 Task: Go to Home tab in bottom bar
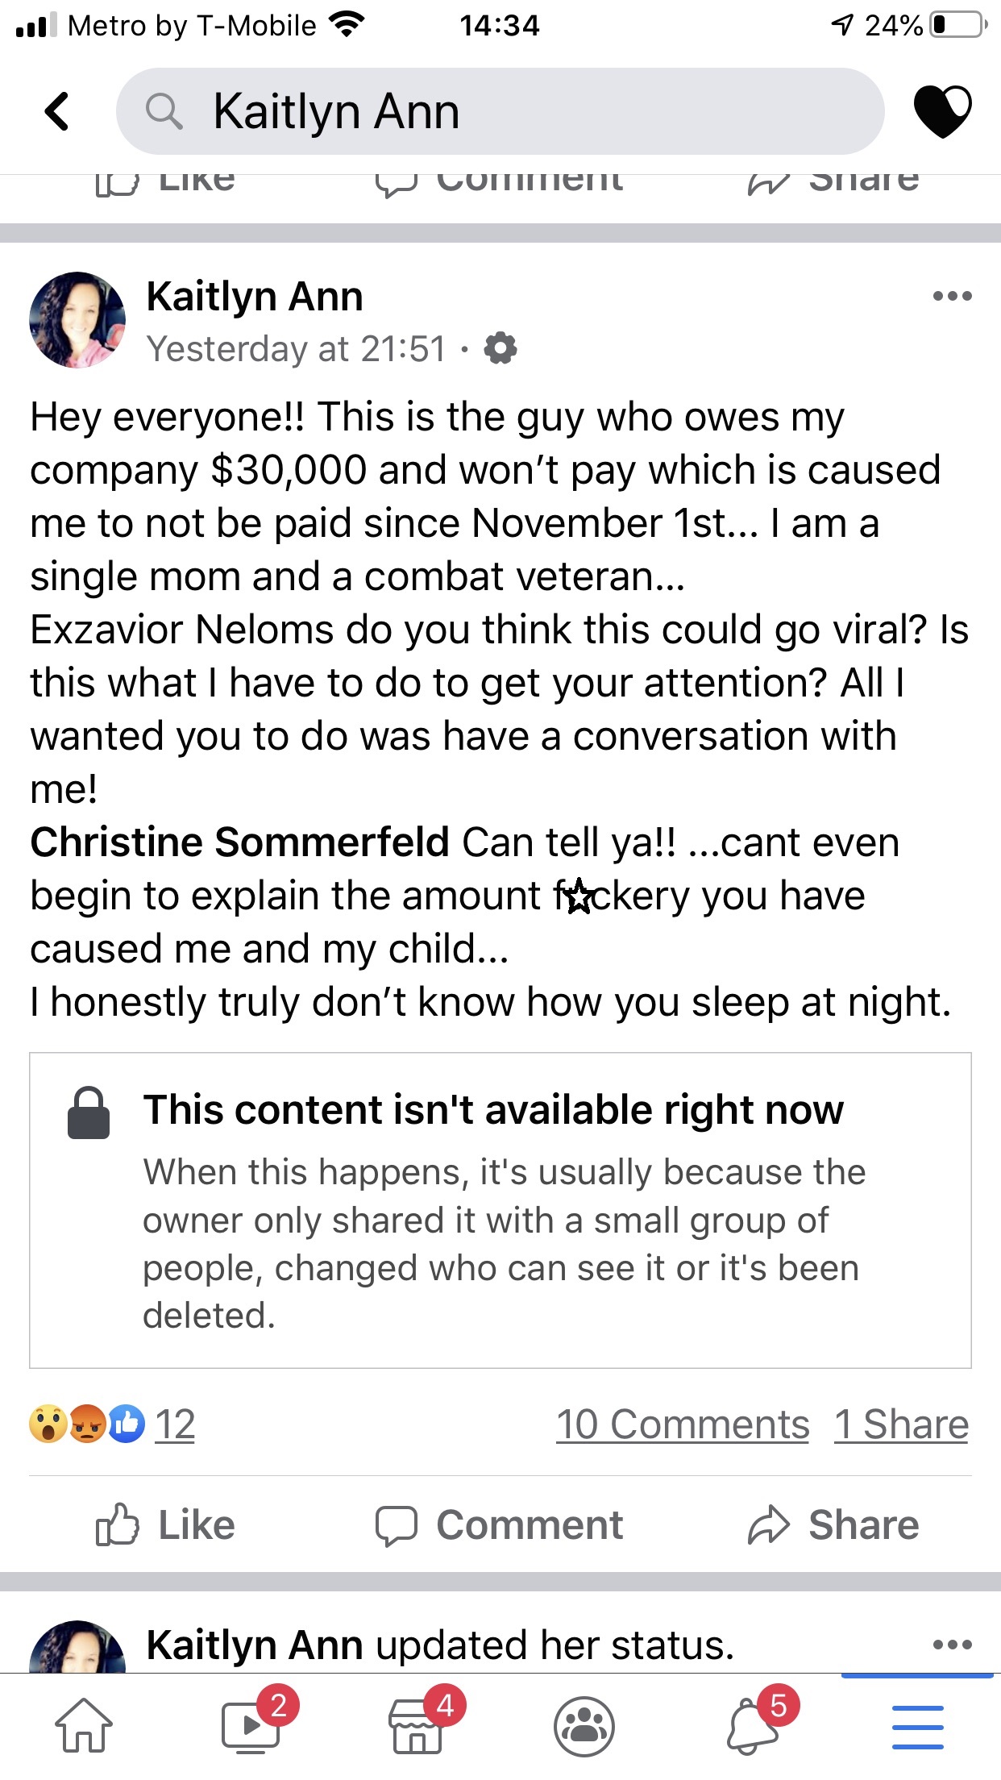click(84, 1725)
